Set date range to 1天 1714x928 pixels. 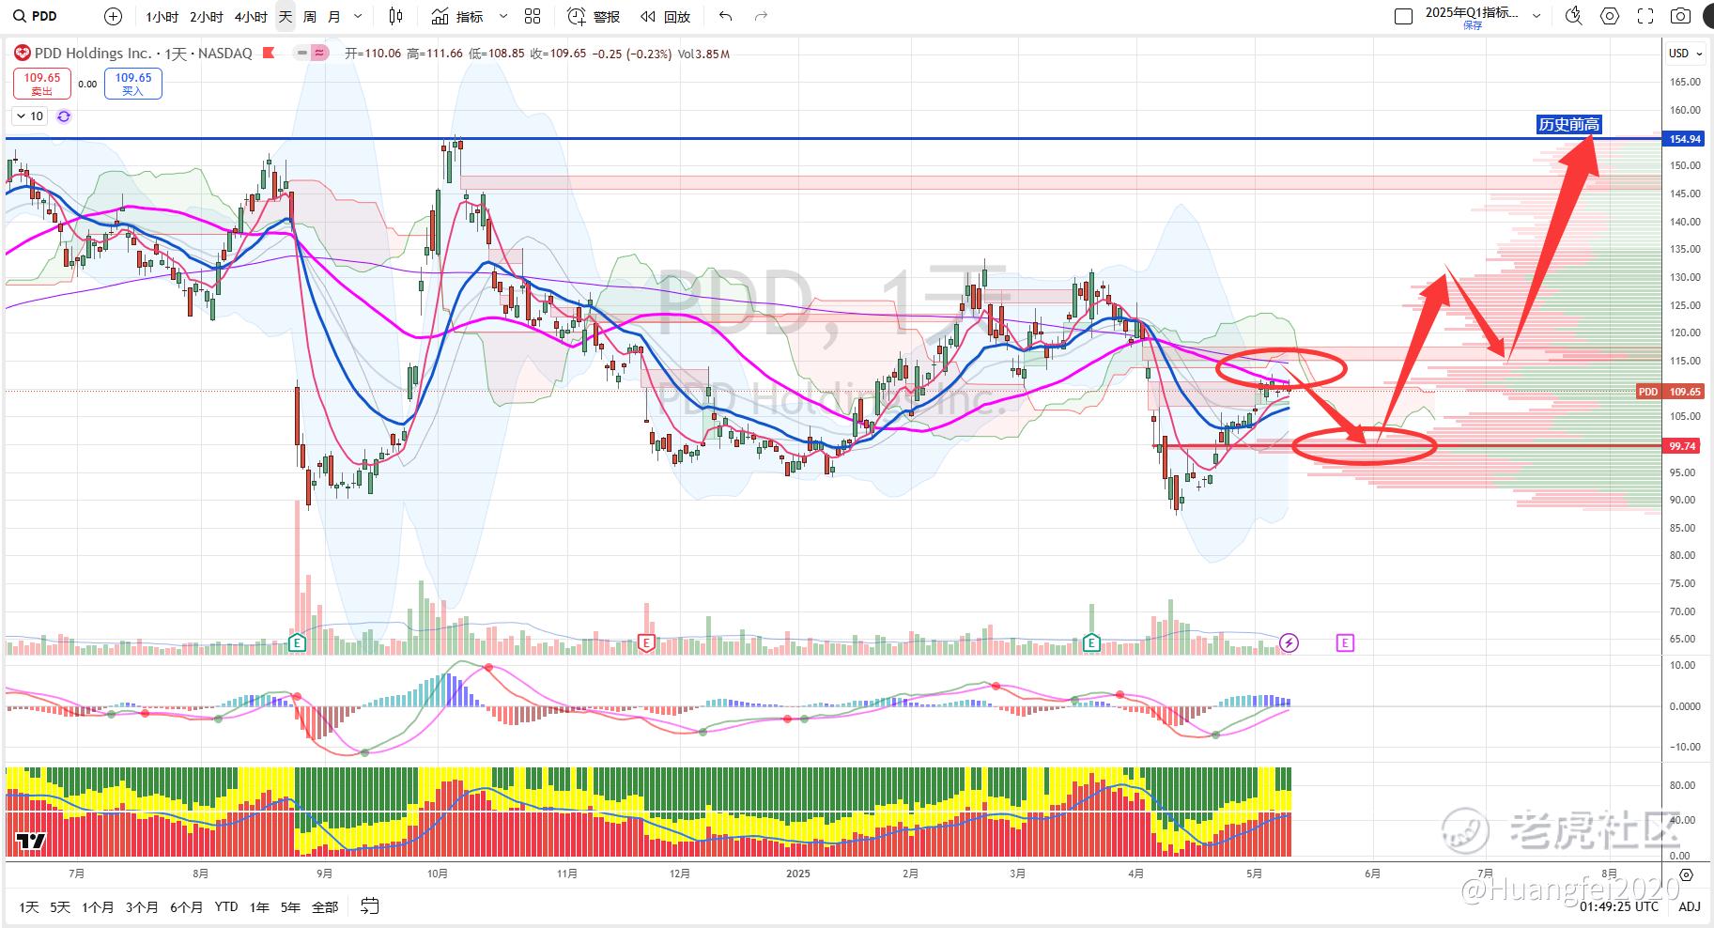(29, 906)
